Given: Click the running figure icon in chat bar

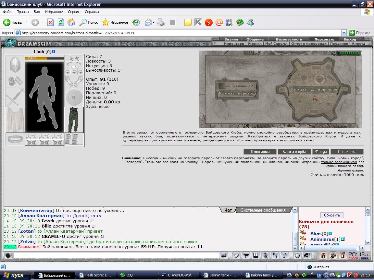Looking at the screenshot, I should 265,256.
